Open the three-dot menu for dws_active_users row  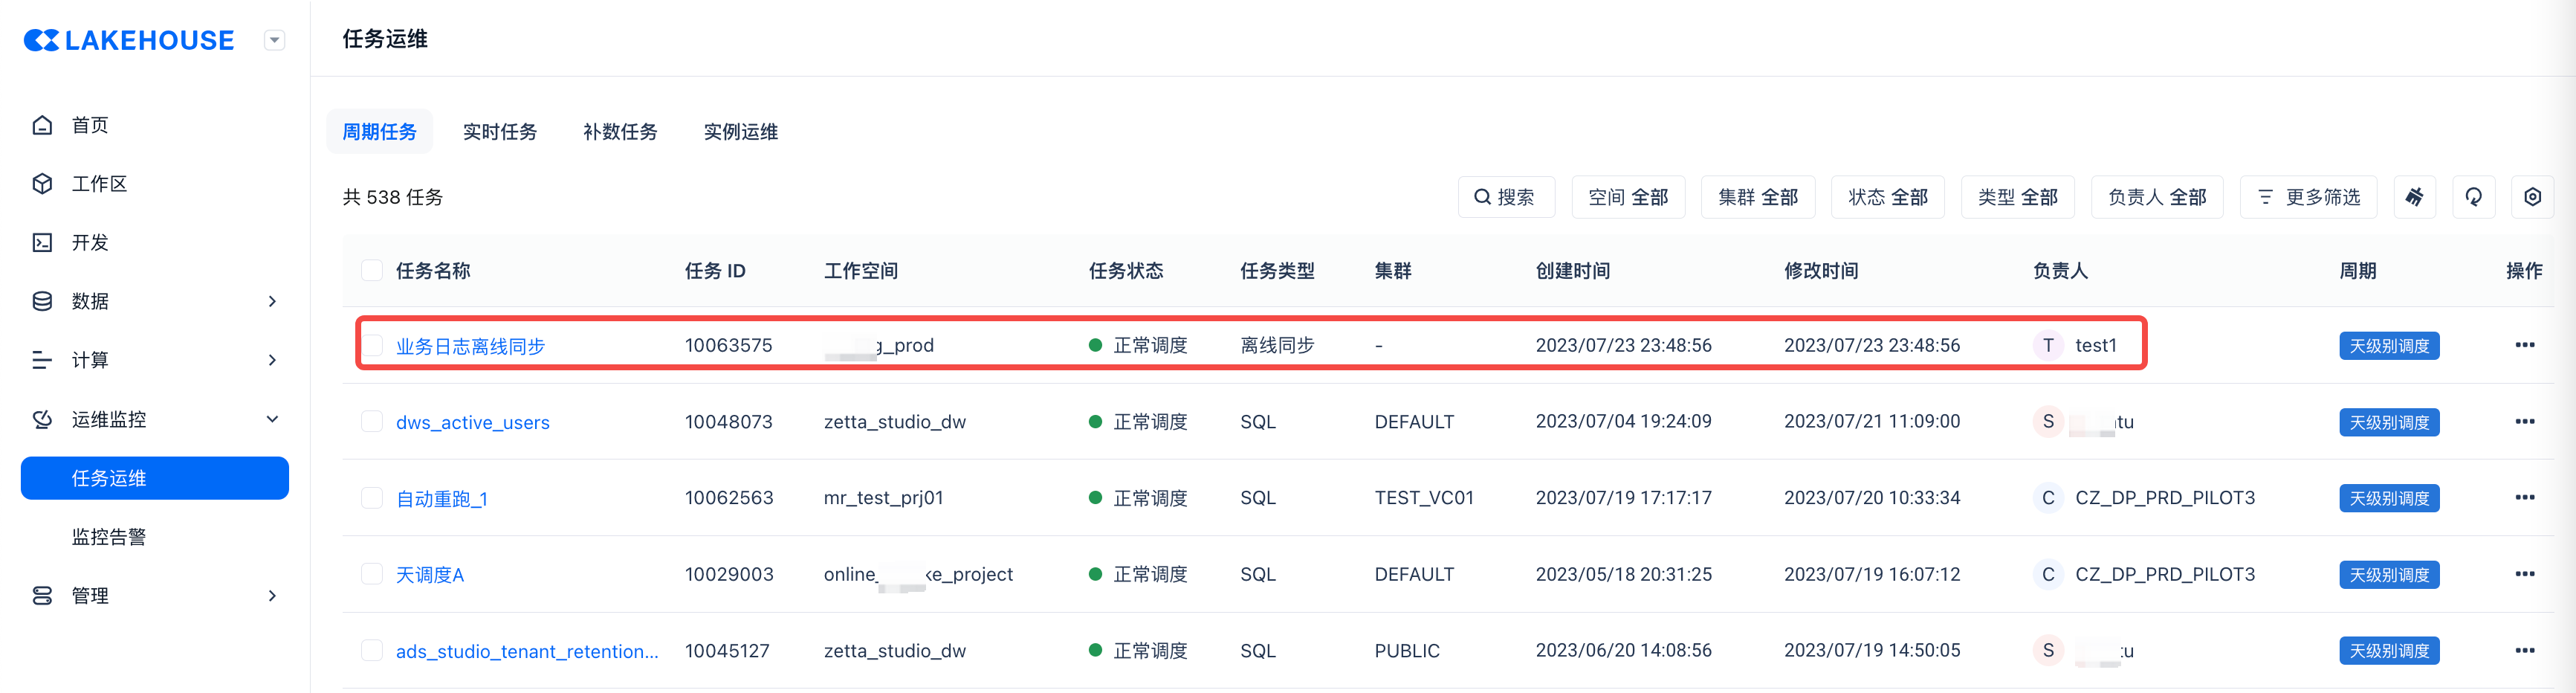pos(2524,422)
